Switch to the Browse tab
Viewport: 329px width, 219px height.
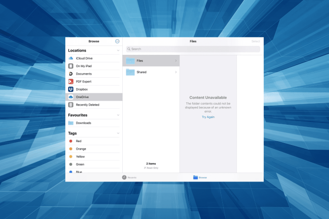(x=200, y=177)
